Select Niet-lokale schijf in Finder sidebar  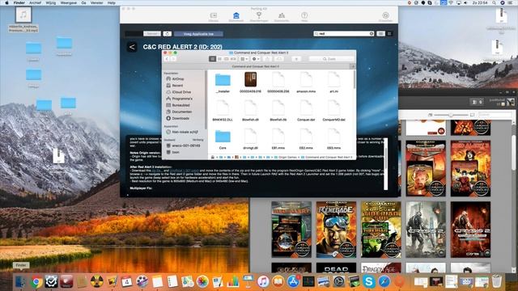pyautogui.click(x=182, y=132)
